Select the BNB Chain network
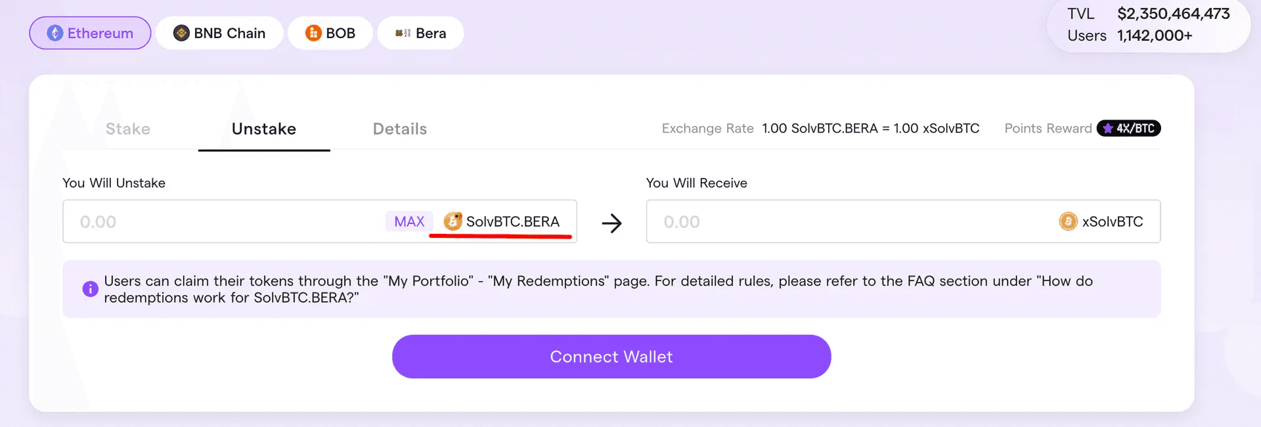The height and width of the screenshot is (427, 1261). (x=219, y=34)
